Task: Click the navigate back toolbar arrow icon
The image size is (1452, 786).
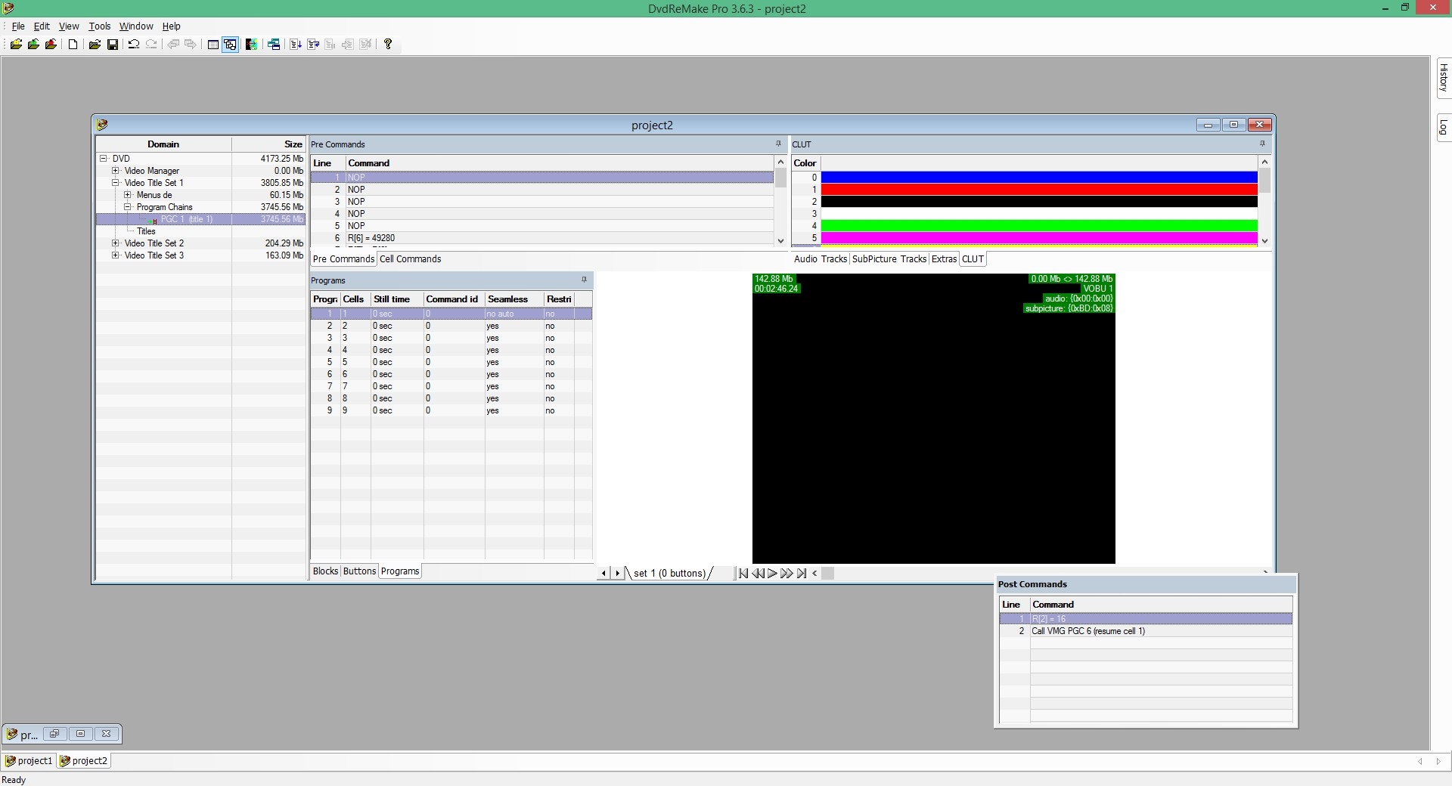Action: click(x=173, y=45)
